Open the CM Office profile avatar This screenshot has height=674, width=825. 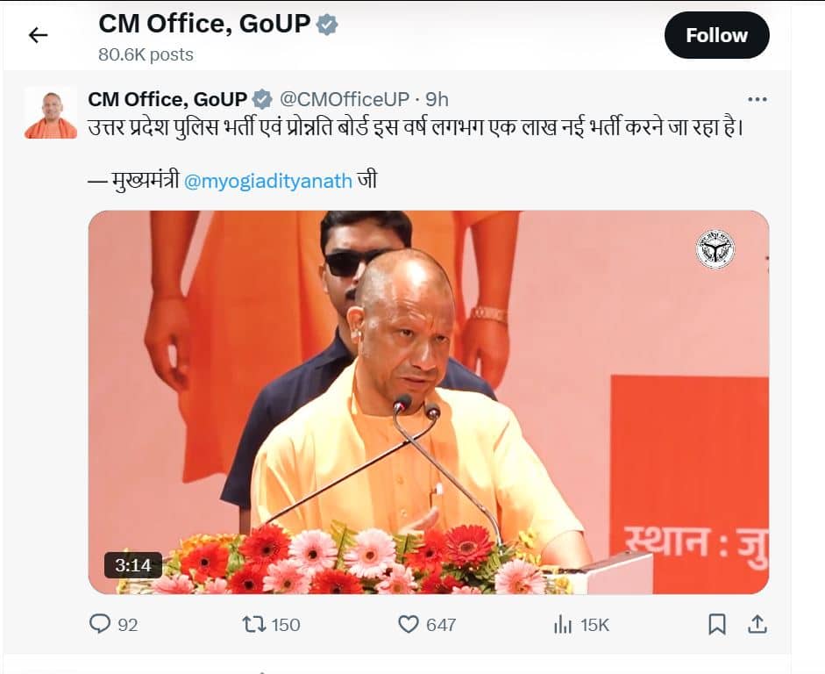[51, 113]
